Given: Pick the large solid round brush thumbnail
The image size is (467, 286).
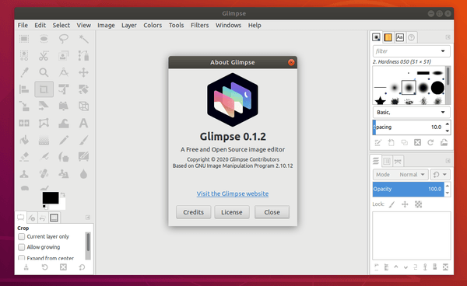Looking at the screenshot, I should click(437, 88).
